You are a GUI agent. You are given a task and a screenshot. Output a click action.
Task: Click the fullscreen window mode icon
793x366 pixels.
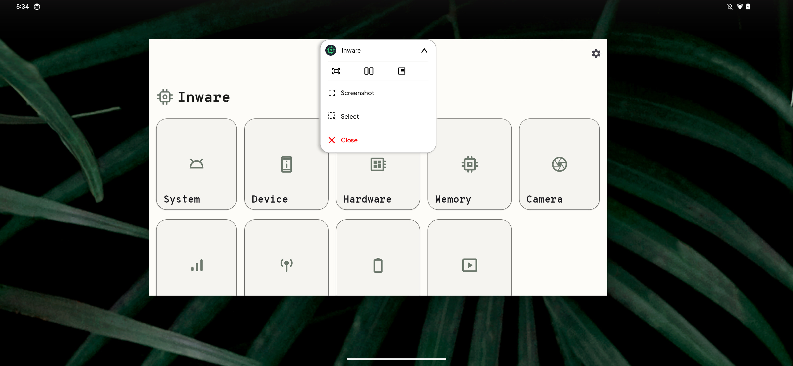(336, 71)
